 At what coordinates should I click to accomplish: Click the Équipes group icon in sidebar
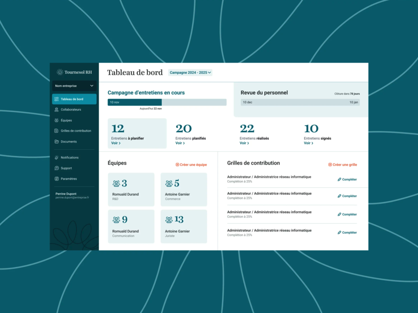[57, 120]
